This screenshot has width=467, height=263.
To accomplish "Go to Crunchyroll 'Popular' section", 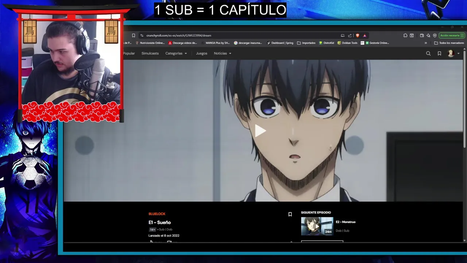I will coord(129,53).
